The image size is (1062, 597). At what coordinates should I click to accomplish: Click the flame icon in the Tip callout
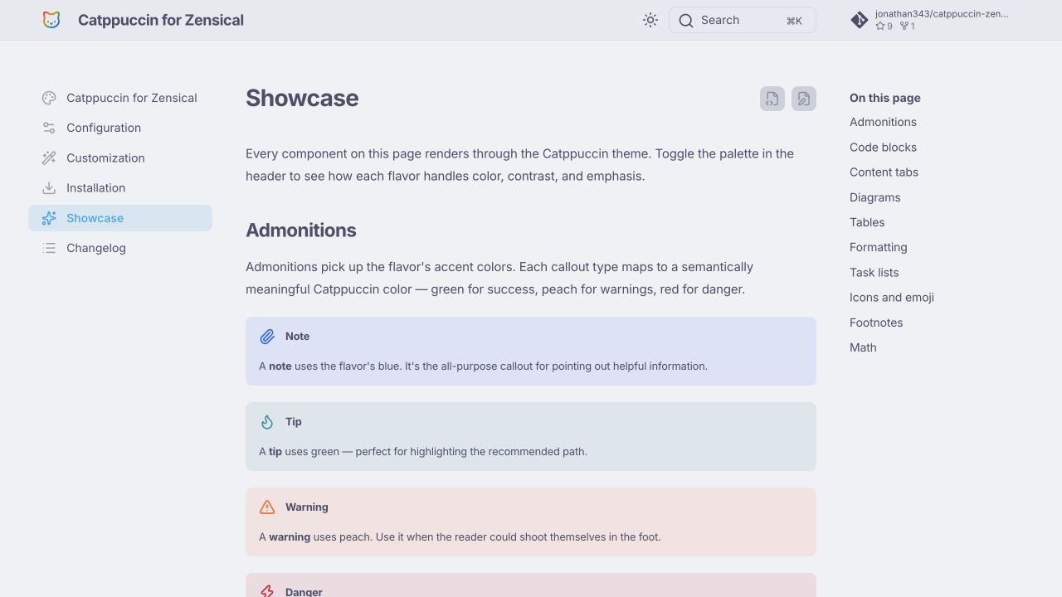click(x=267, y=422)
